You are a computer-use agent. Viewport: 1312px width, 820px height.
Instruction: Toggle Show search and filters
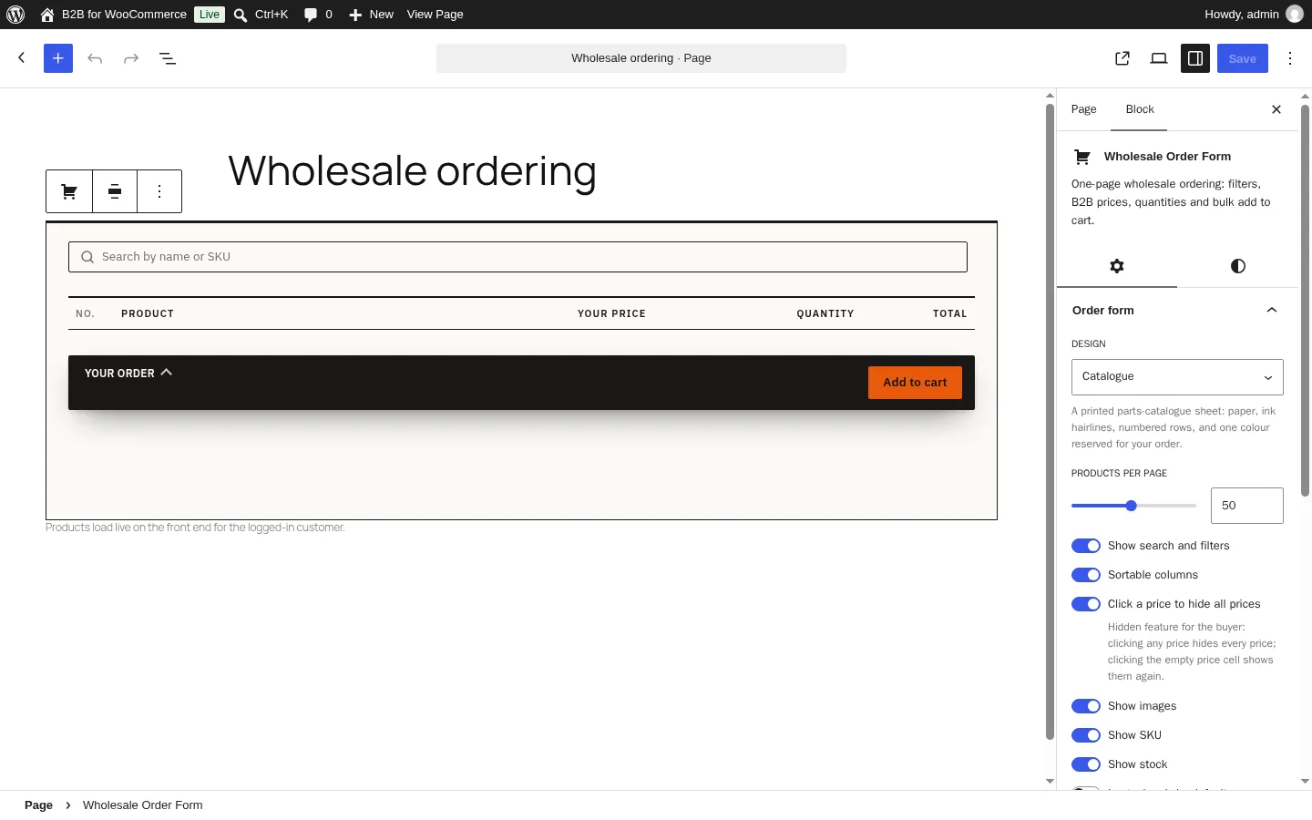click(1086, 546)
